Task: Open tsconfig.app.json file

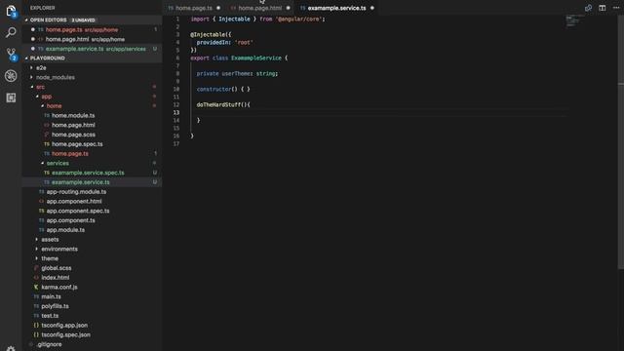Action: pos(64,326)
